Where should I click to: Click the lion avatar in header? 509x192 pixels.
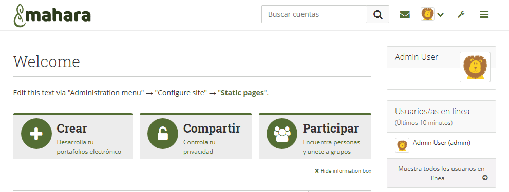pyautogui.click(x=427, y=14)
